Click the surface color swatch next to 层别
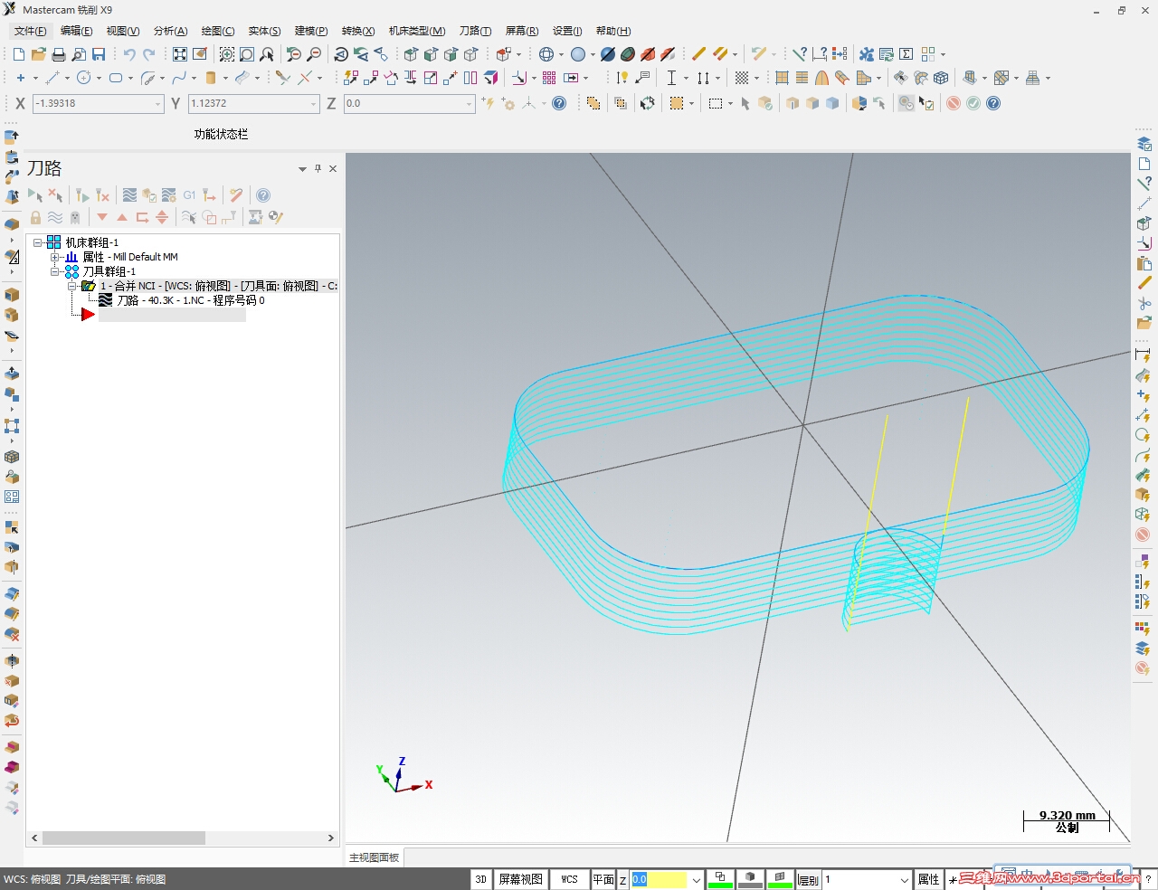 [780, 879]
